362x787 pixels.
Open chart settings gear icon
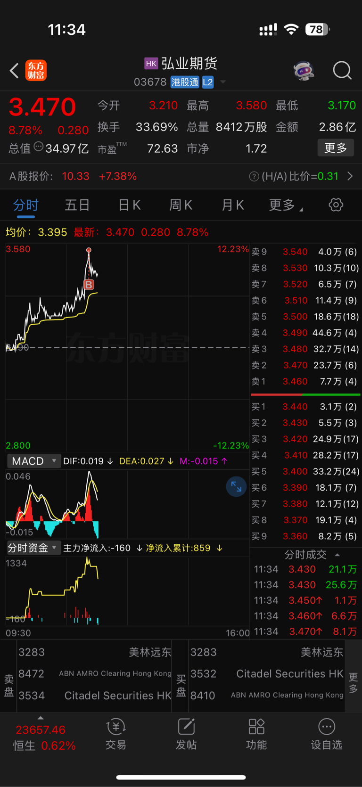(336, 205)
